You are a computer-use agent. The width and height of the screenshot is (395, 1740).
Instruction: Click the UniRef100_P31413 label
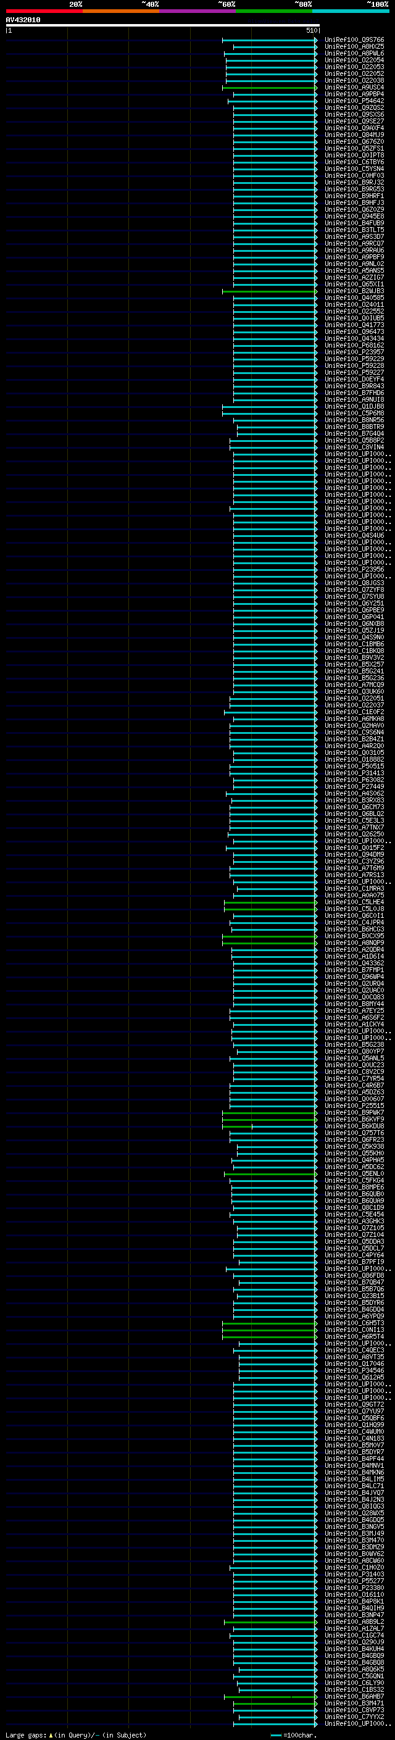354,773
